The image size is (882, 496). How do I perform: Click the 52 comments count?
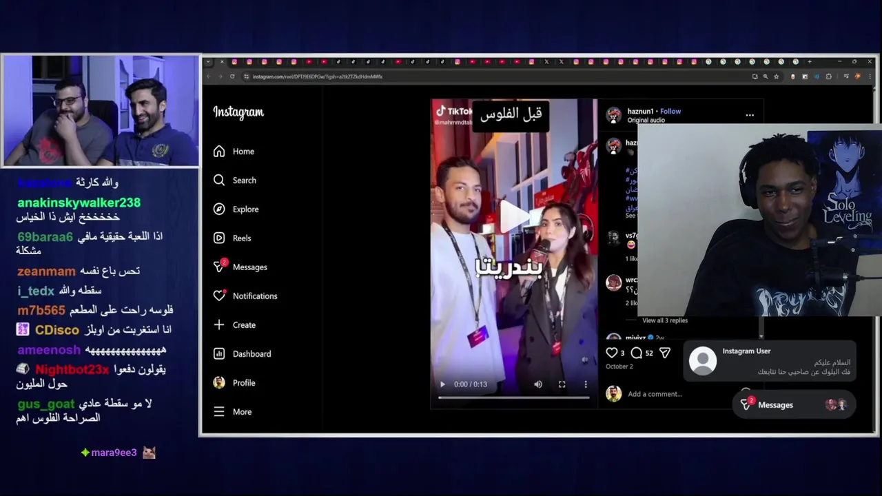[x=649, y=353]
